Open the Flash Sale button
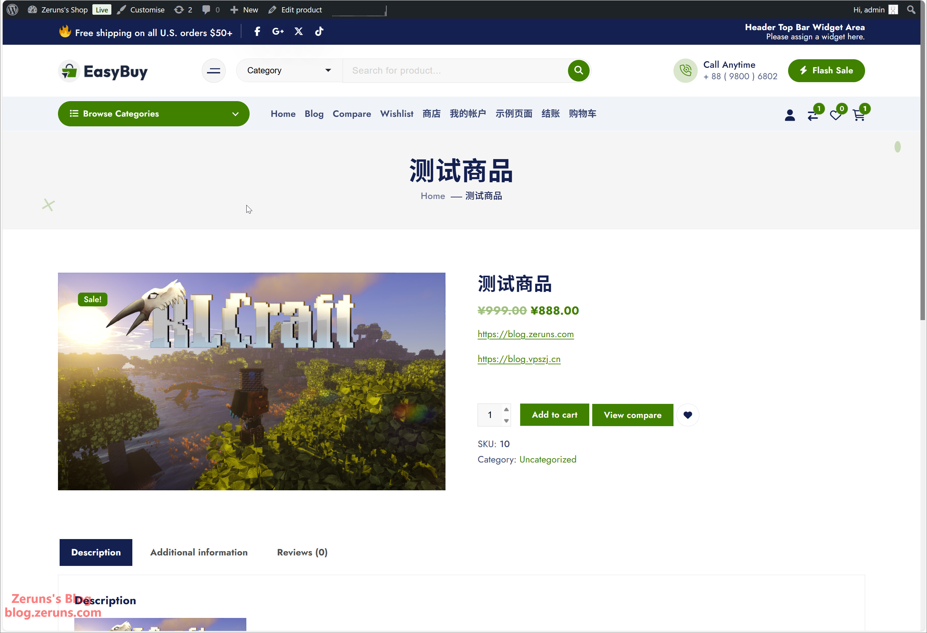 point(826,71)
